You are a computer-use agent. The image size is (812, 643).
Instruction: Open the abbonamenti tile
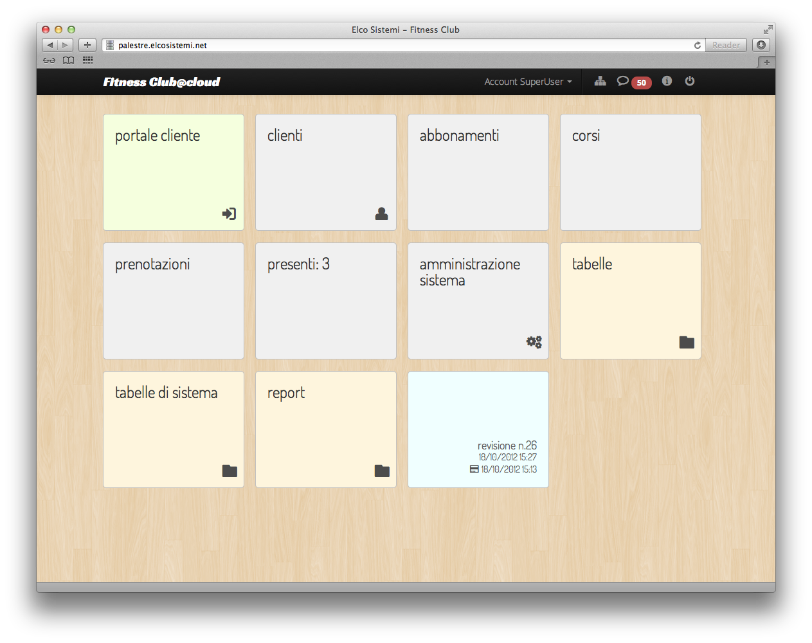pos(478,172)
